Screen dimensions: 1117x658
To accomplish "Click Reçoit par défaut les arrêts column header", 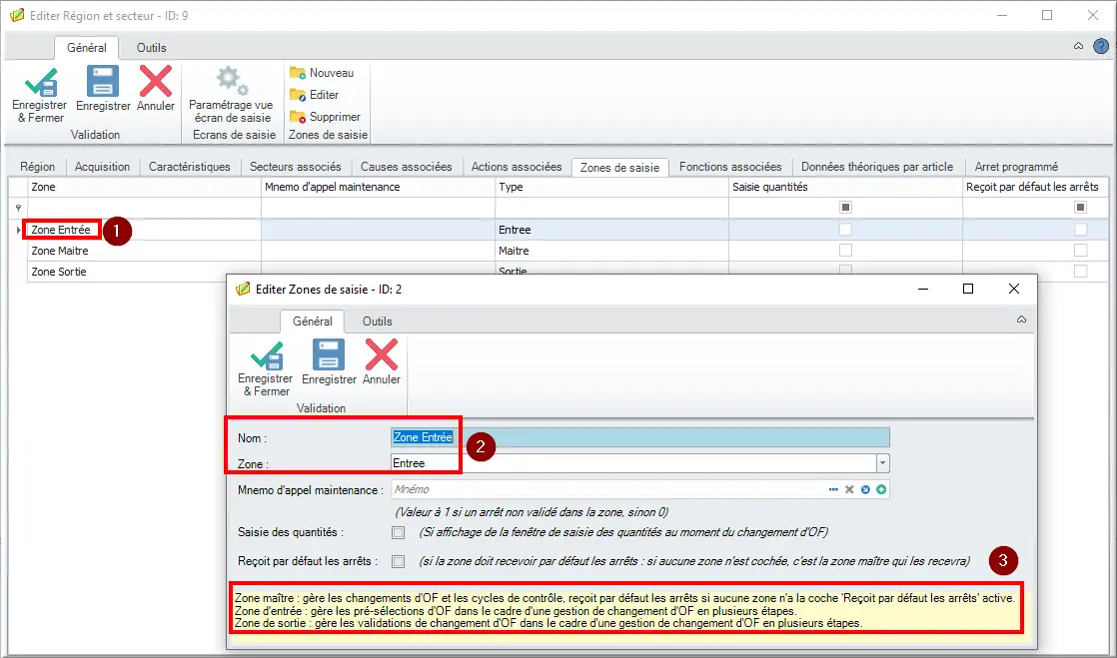I will (x=1035, y=187).
